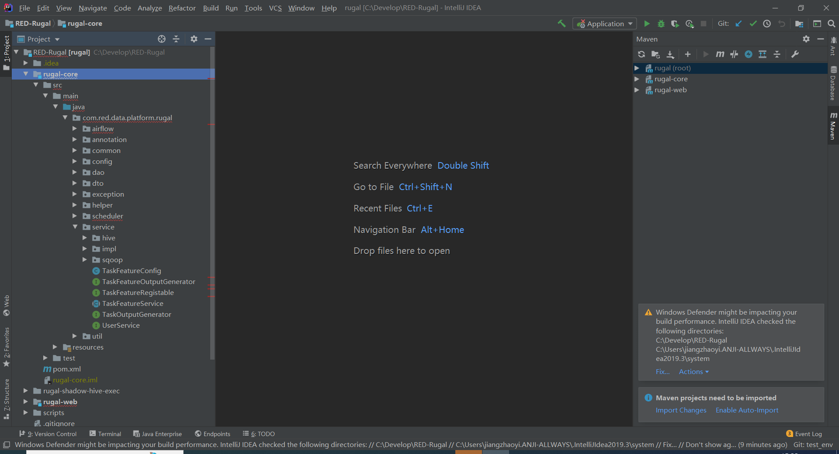839x454 pixels.
Task: Toggle the Web tool window tab
Action: pos(6,305)
